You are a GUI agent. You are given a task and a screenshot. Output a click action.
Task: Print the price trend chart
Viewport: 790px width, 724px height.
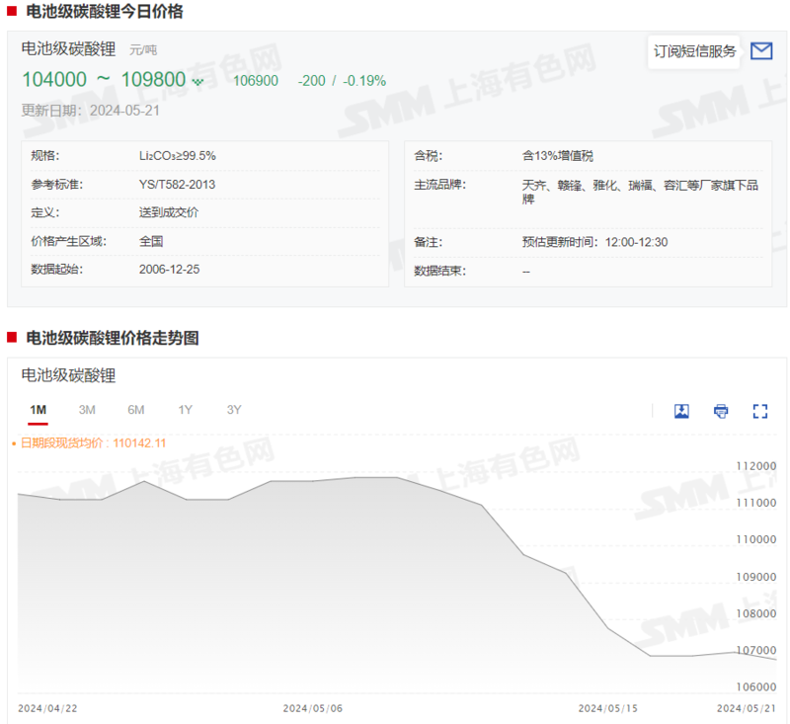[721, 411]
